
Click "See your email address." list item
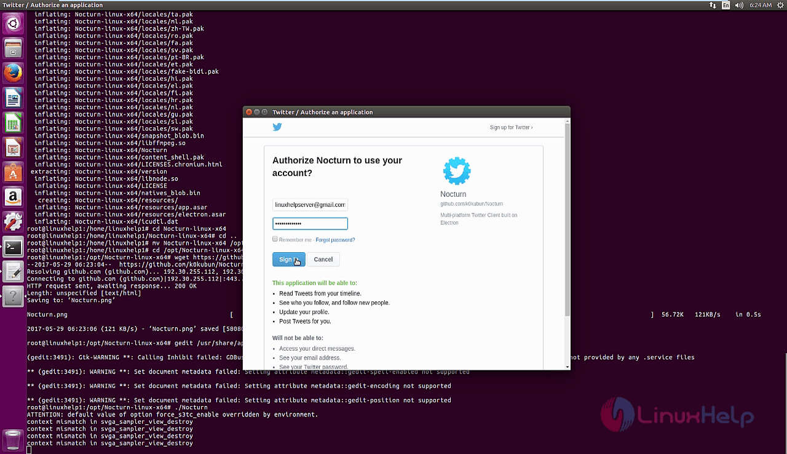[x=310, y=358]
